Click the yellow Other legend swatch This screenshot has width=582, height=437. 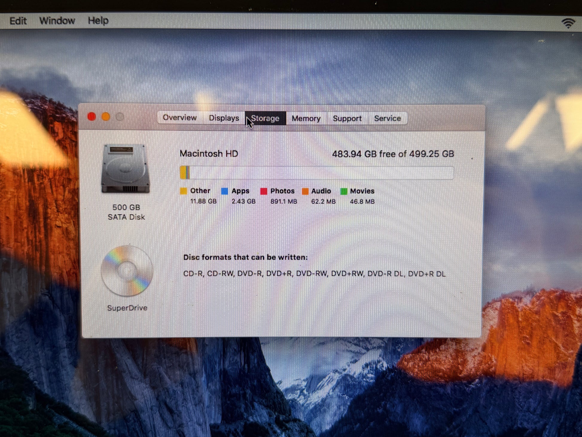coord(183,191)
